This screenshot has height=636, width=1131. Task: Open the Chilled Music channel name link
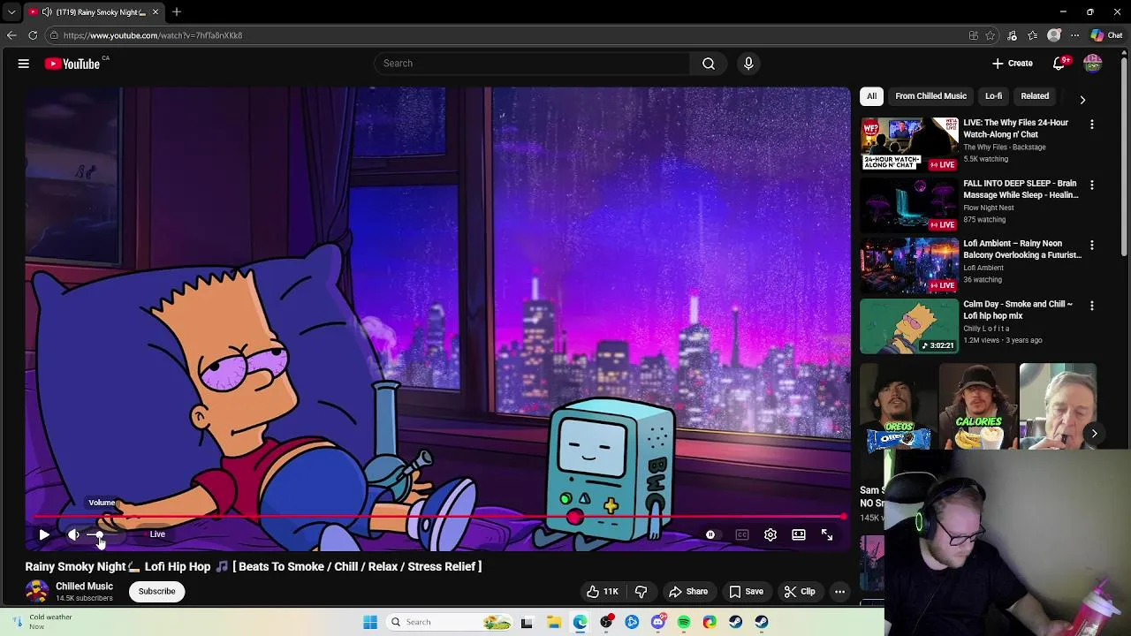tap(84, 587)
